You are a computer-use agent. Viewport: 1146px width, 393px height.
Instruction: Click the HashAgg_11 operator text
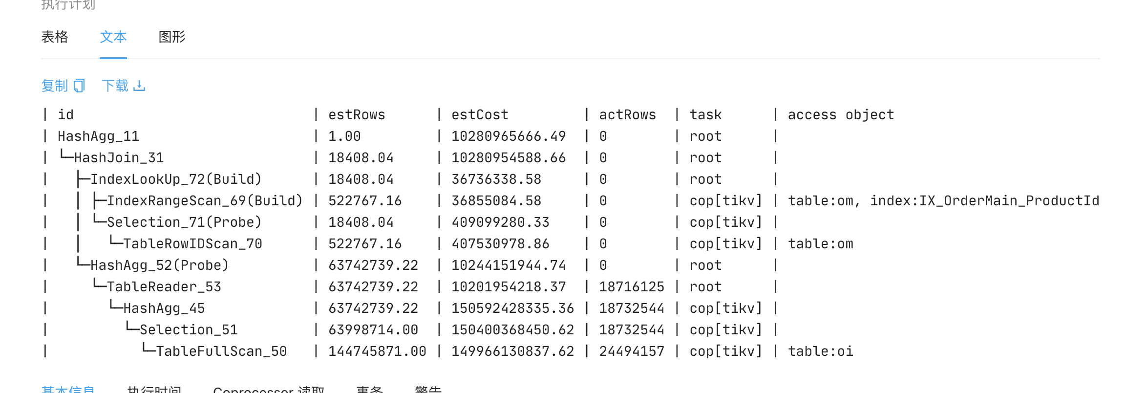(98, 136)
